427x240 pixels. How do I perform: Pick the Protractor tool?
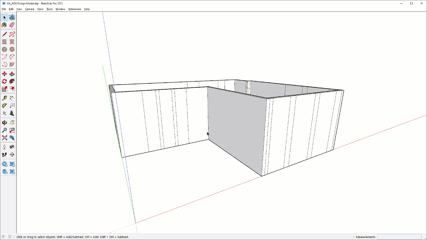coord(4,106)
